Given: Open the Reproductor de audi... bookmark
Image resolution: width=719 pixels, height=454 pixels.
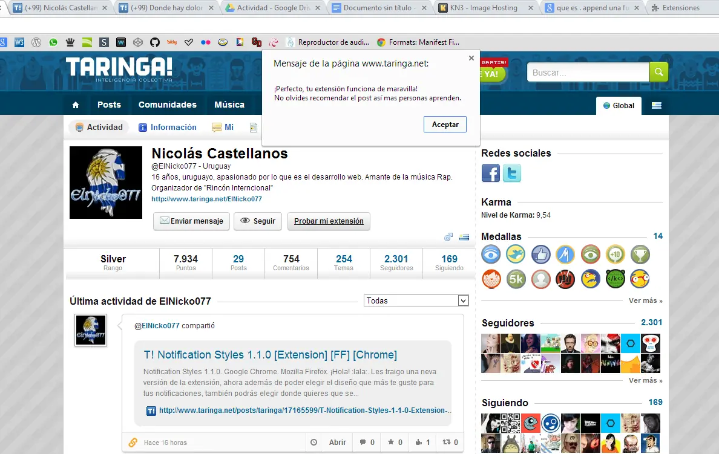Looking at the screenshot, I should coord(327,42).
